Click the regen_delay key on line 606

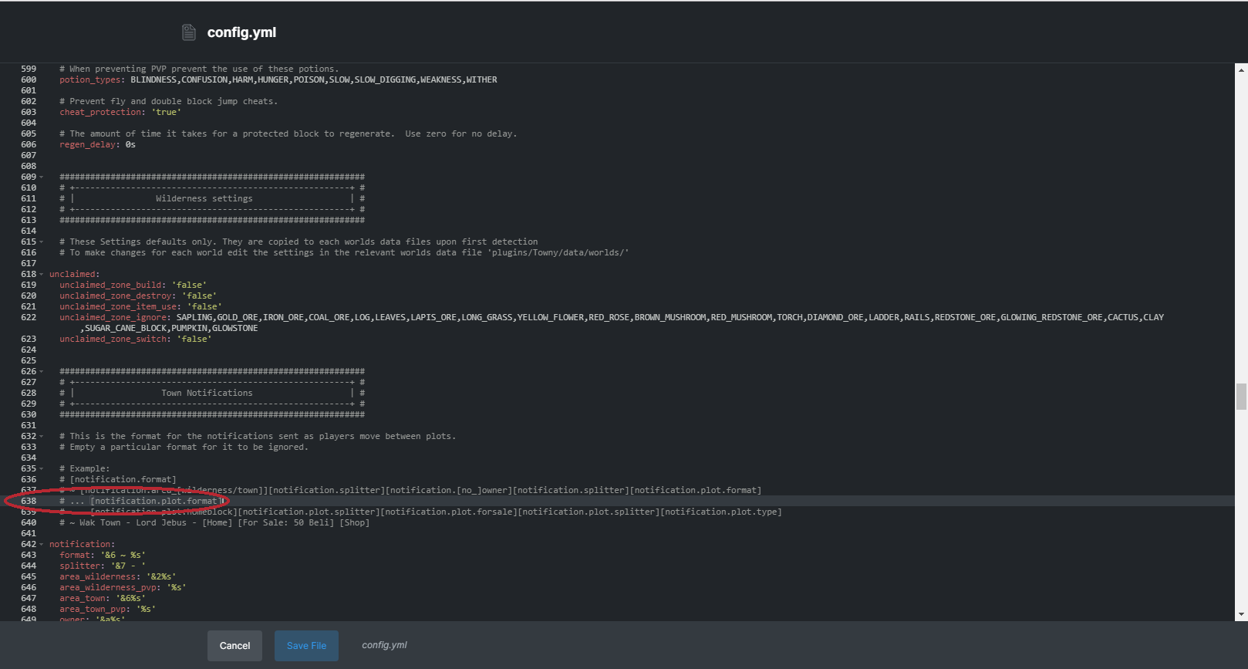(89, 145)
